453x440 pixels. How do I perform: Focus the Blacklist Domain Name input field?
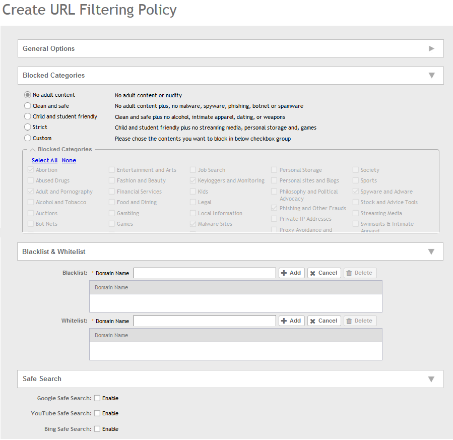click(x=205, y=273)
